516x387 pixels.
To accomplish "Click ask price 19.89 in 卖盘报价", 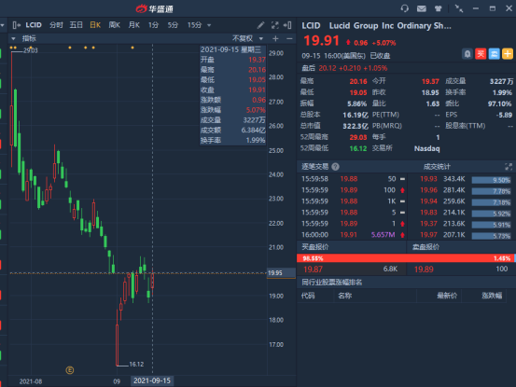I will coord(424,270).
